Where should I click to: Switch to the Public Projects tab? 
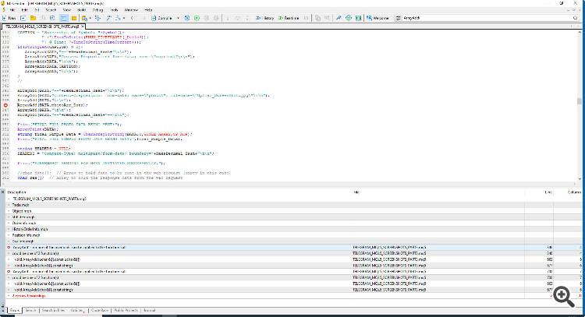pos(126,310)
